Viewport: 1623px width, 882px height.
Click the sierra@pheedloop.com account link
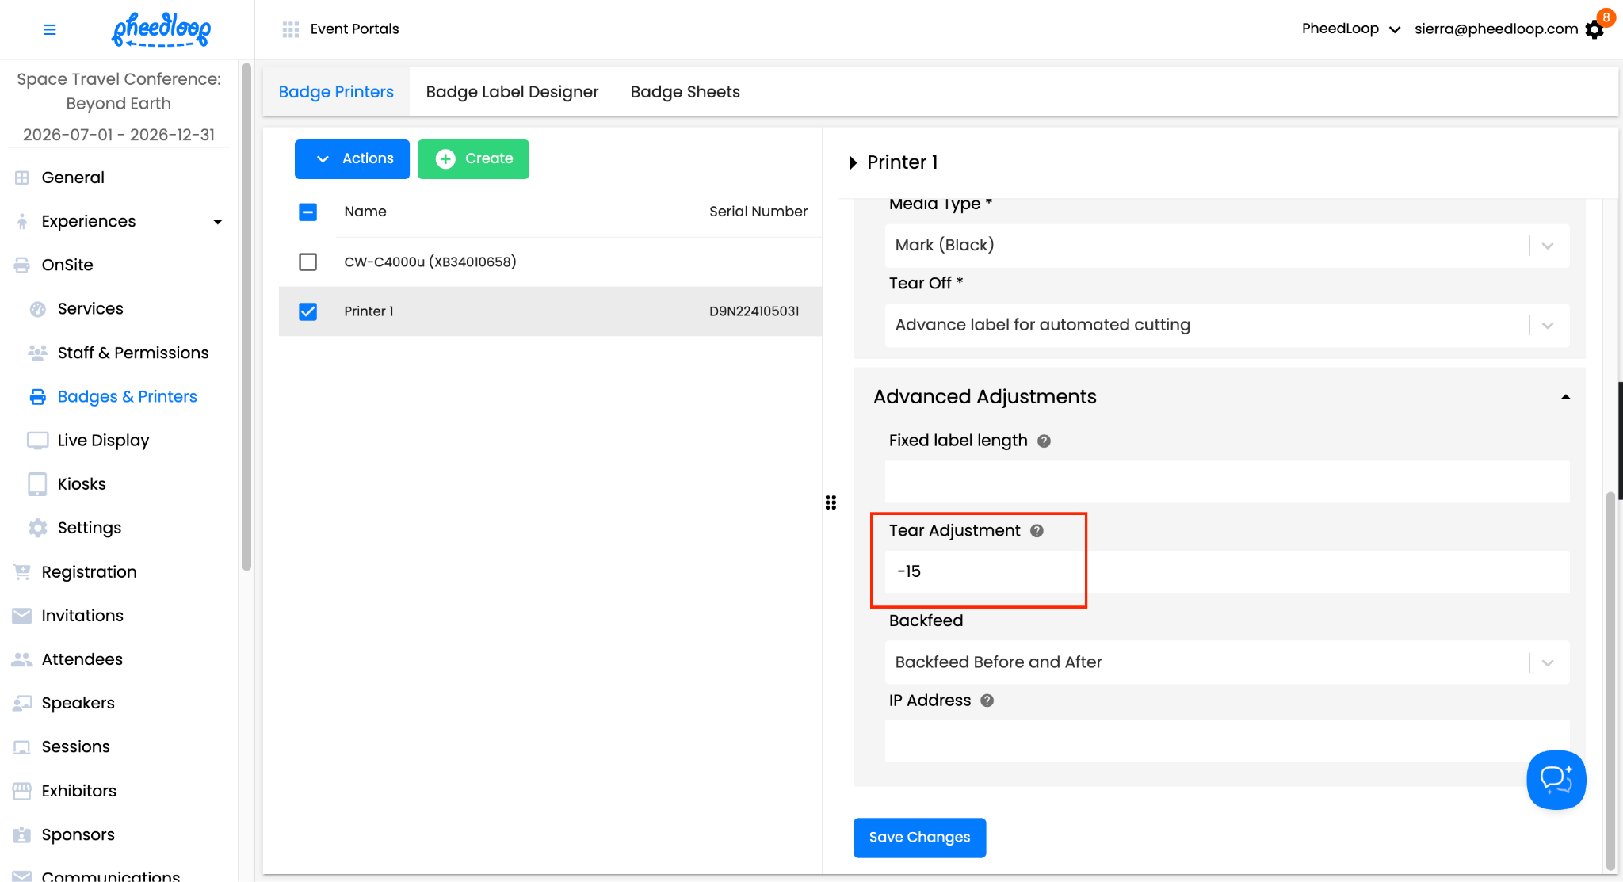point(1496,29)
